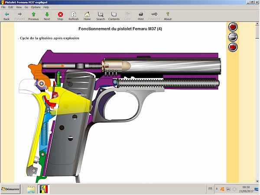Open the Go menu
Viewport: 260px width, 195px height.
(26, 7)
